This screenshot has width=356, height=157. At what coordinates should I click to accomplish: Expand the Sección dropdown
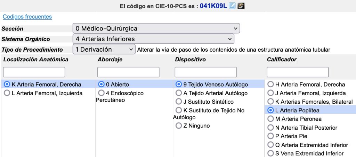point(156,28)
